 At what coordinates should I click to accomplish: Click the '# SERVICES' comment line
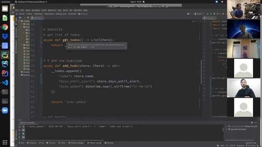click(x=53, y=30)
